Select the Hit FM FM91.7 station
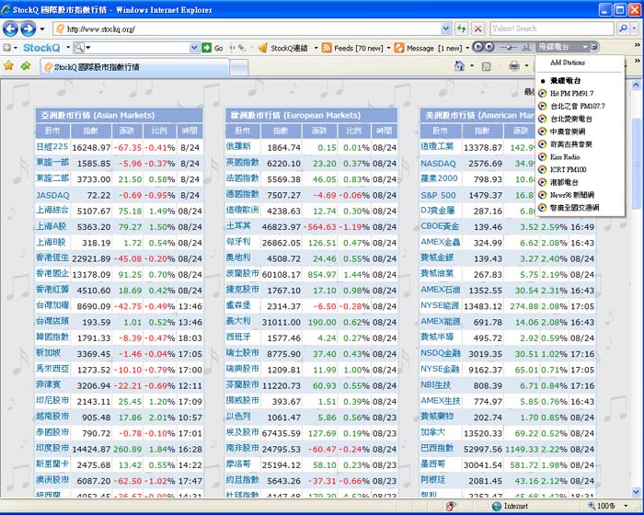The width and height of the screenshot is (644, 515). coord(570,94)
